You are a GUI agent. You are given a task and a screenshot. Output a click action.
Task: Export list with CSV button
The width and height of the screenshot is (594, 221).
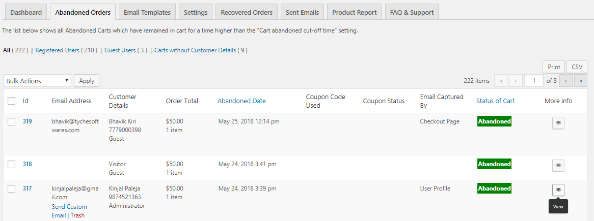(577, 67)
